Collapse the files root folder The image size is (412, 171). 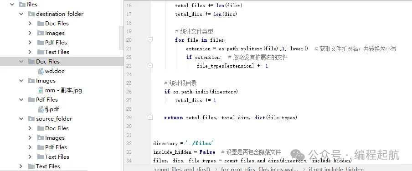click(12, 5)
